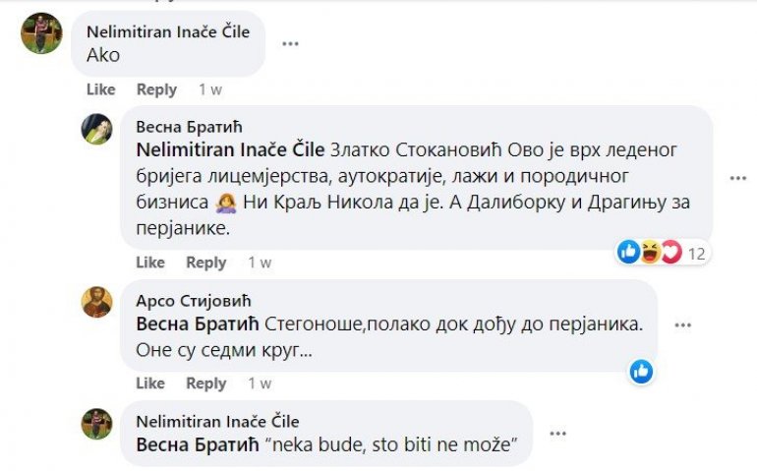Image resolution: width=757 pixels, height=471 pixels.
Task: Click Арсо Стијовић's profile avatar
Action: pyautogui.click(x=96, y=302)
